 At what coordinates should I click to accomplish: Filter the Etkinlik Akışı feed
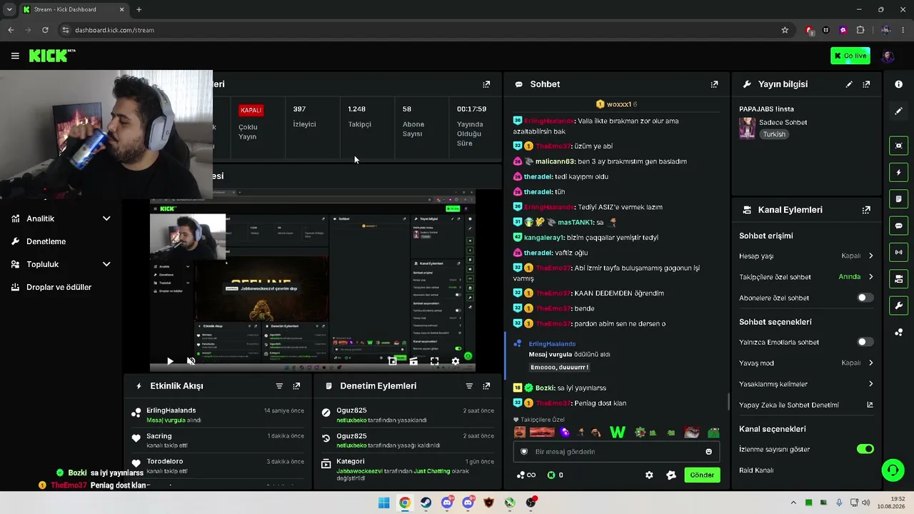coord(279,386)
